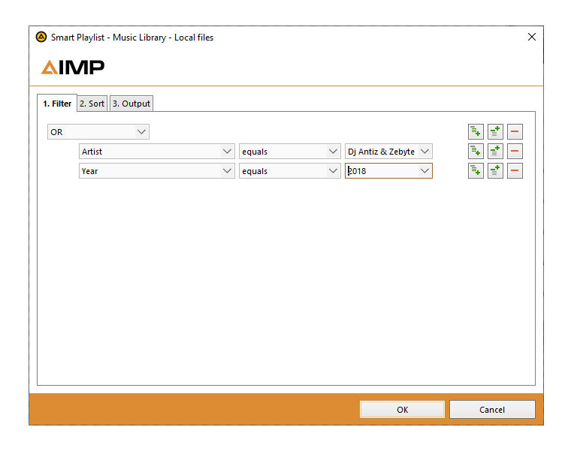This screenshot has width=571, height=451.
Task: Expand the Dj Antiz & Zebyte value dropdown
Action: (425, 152)
